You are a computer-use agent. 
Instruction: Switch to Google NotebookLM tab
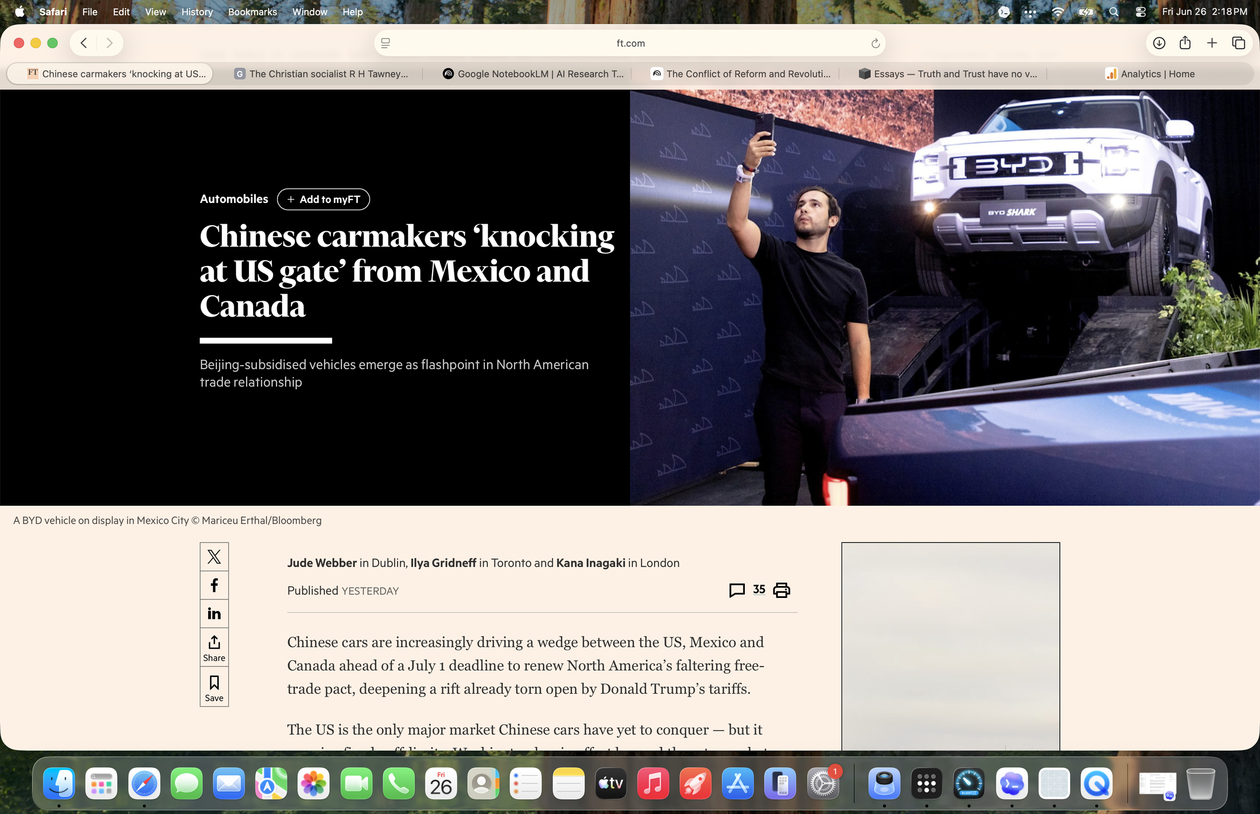(533, 74)
